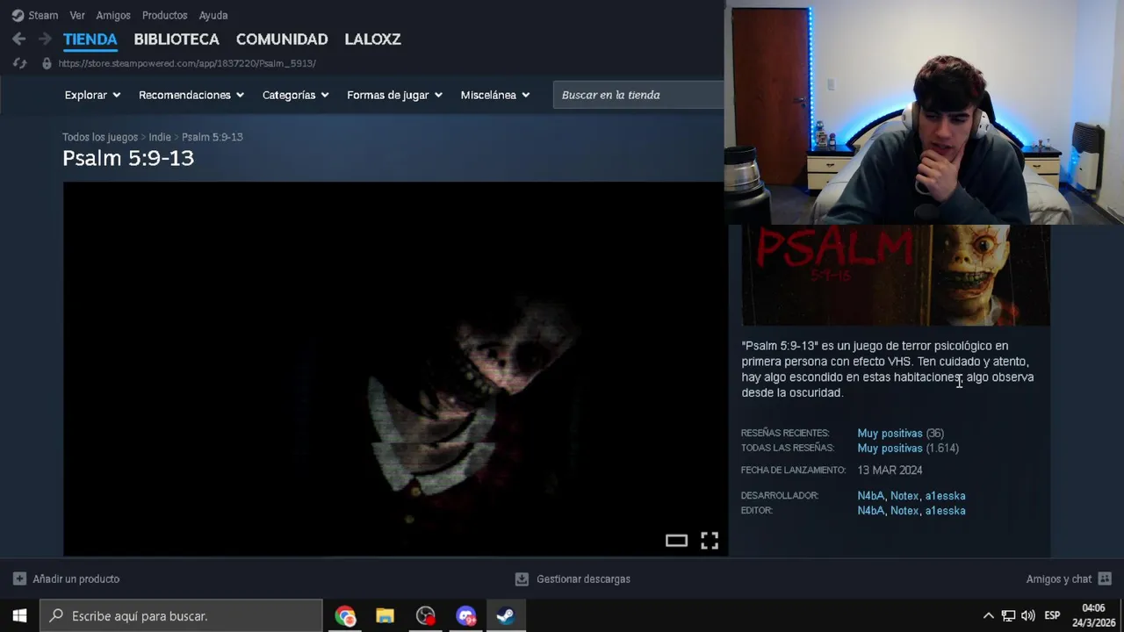Switch to the BIBLIOTECA tab
The width and height of the screenshot is (1124, 632).
point(177,39)
